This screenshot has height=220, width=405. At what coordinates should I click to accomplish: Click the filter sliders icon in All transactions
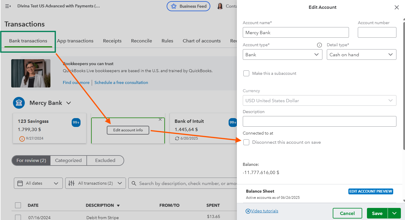pos(71,183)
